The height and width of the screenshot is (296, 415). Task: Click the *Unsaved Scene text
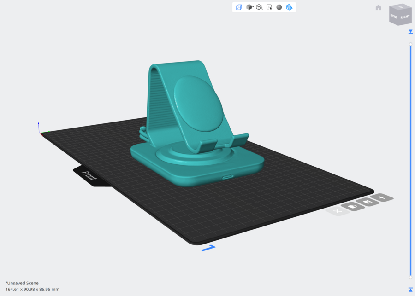coord(22,283)
